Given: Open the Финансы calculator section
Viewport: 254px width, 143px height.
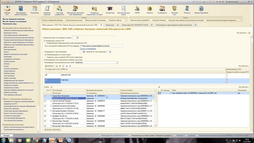Looking at the screenshot, I should pos(187,10).
